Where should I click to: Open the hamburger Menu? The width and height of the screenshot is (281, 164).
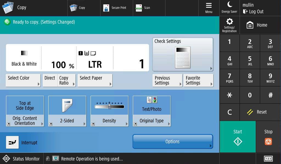pyautogui.click(x=209, y=8)
